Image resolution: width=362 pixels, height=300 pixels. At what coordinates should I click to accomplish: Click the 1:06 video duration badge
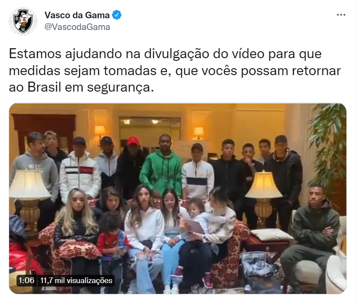[27, 280]
